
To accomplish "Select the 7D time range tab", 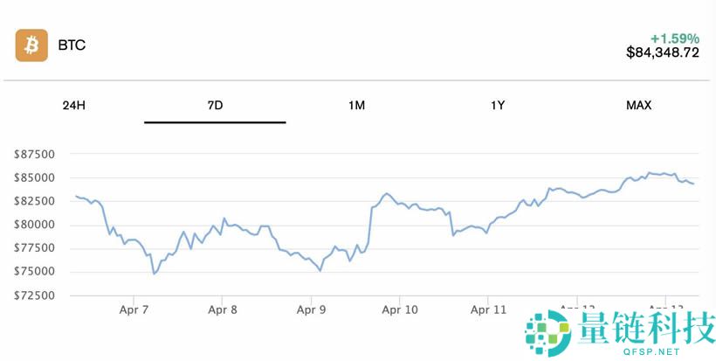I will [x=215, y=106].
